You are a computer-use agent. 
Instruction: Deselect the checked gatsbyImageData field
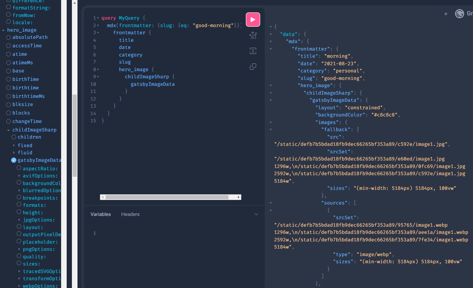(14, 160)
